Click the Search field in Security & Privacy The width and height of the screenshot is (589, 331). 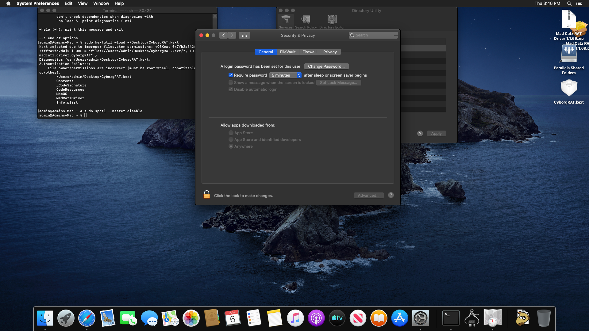[374, 35]
